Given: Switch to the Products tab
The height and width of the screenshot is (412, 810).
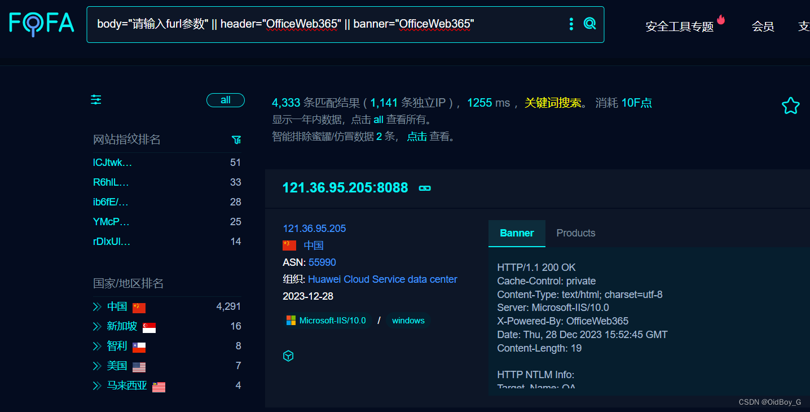Looking at the screenshot, I should (x=576, y=233).
